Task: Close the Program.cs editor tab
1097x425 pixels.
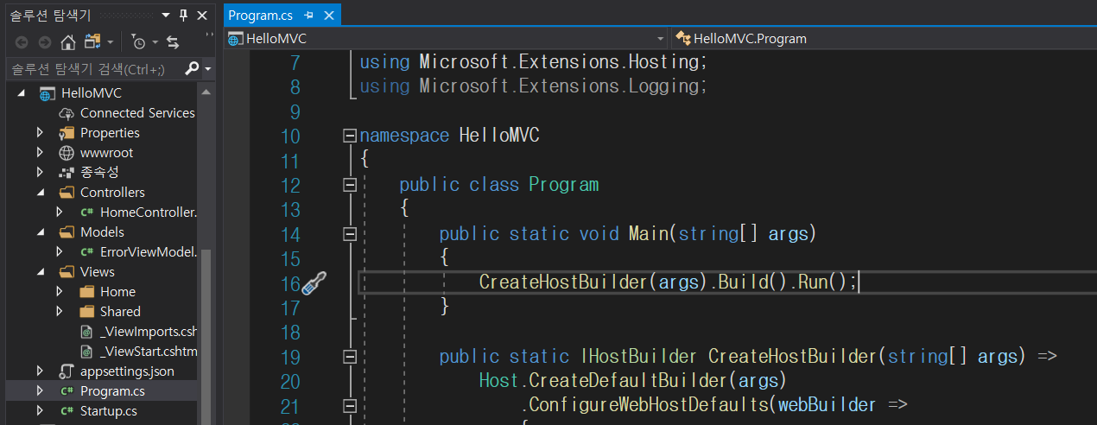Action: click(329, 16)
